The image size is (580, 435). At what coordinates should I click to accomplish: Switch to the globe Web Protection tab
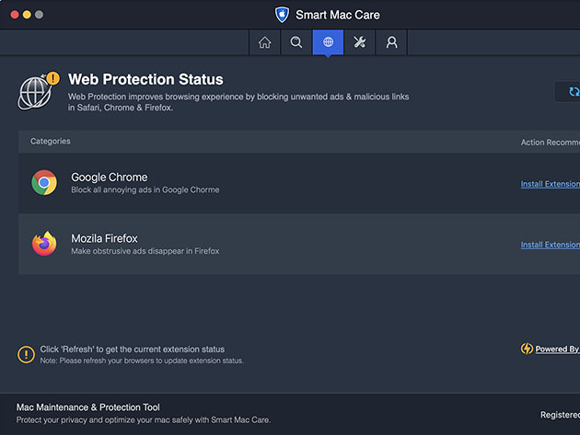tap(328, 42)
